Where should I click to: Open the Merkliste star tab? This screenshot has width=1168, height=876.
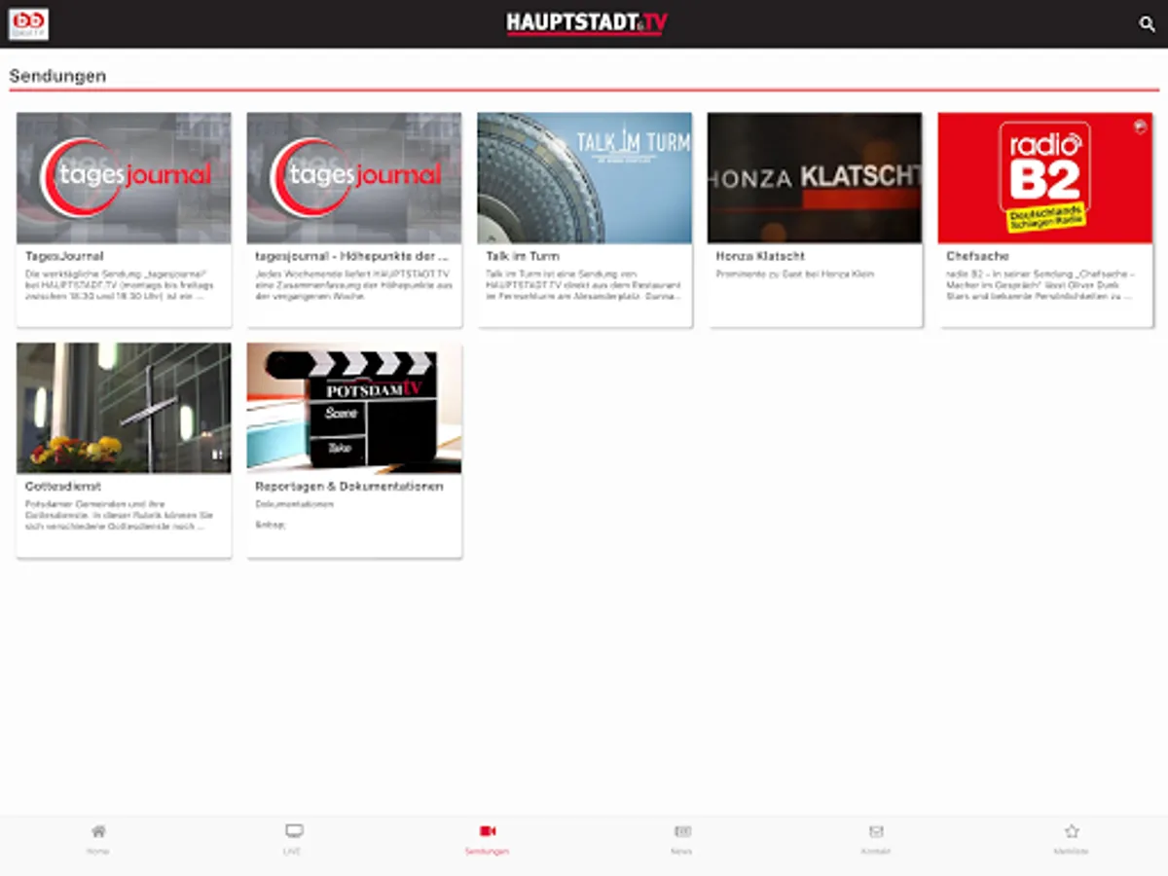tap(1071, 839)
